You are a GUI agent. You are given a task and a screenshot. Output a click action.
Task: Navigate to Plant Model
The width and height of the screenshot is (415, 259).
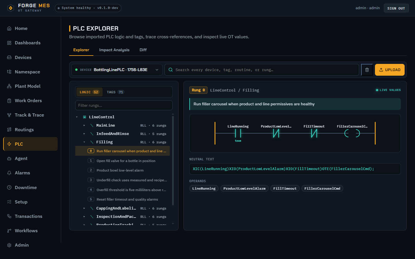30,86
